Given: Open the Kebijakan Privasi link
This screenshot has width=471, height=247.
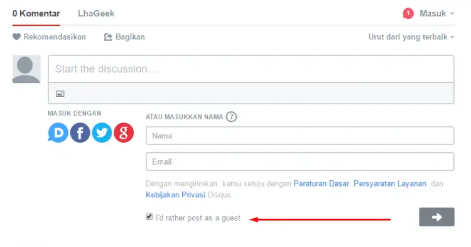Looking at the screenshot, I should pos(175,195).
